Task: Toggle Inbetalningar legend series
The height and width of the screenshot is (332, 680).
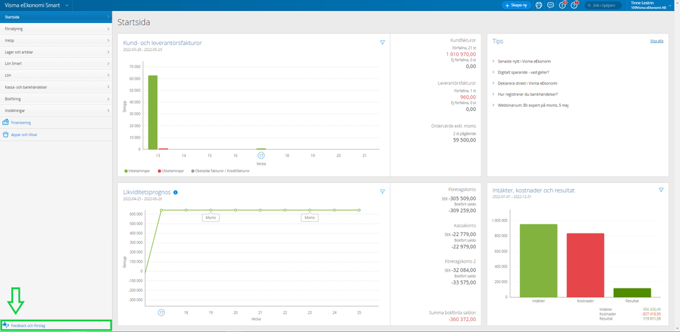Action: pyautogui.click(x=139, y=171)
